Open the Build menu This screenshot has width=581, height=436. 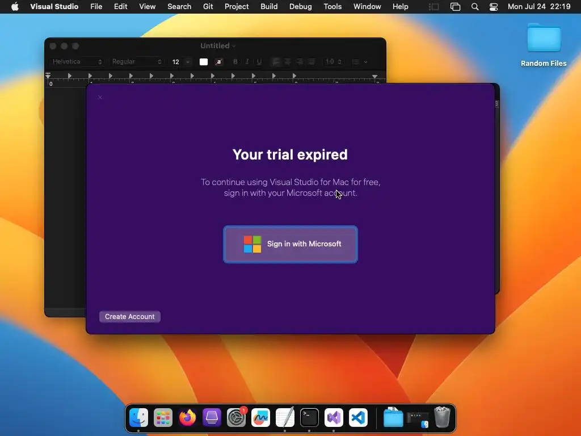click(x=269, y=7)
